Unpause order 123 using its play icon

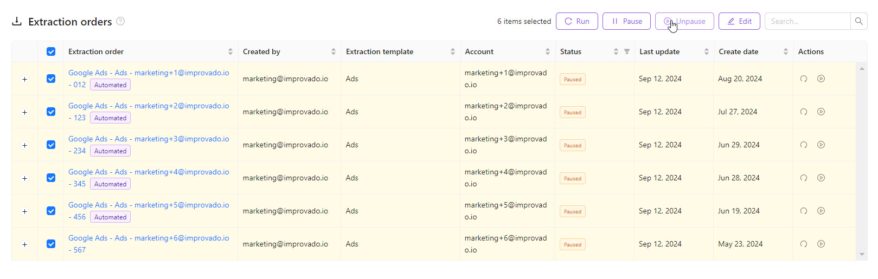[821, 112]
